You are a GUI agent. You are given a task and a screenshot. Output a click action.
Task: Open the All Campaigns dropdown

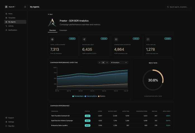coord(119,62)
